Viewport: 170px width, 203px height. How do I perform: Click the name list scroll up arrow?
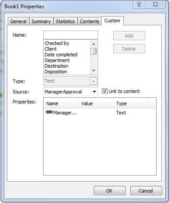tap(94, 44)
